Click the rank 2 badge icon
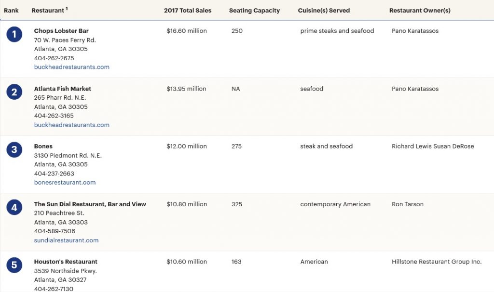494x292 pixels. (14, 92)
